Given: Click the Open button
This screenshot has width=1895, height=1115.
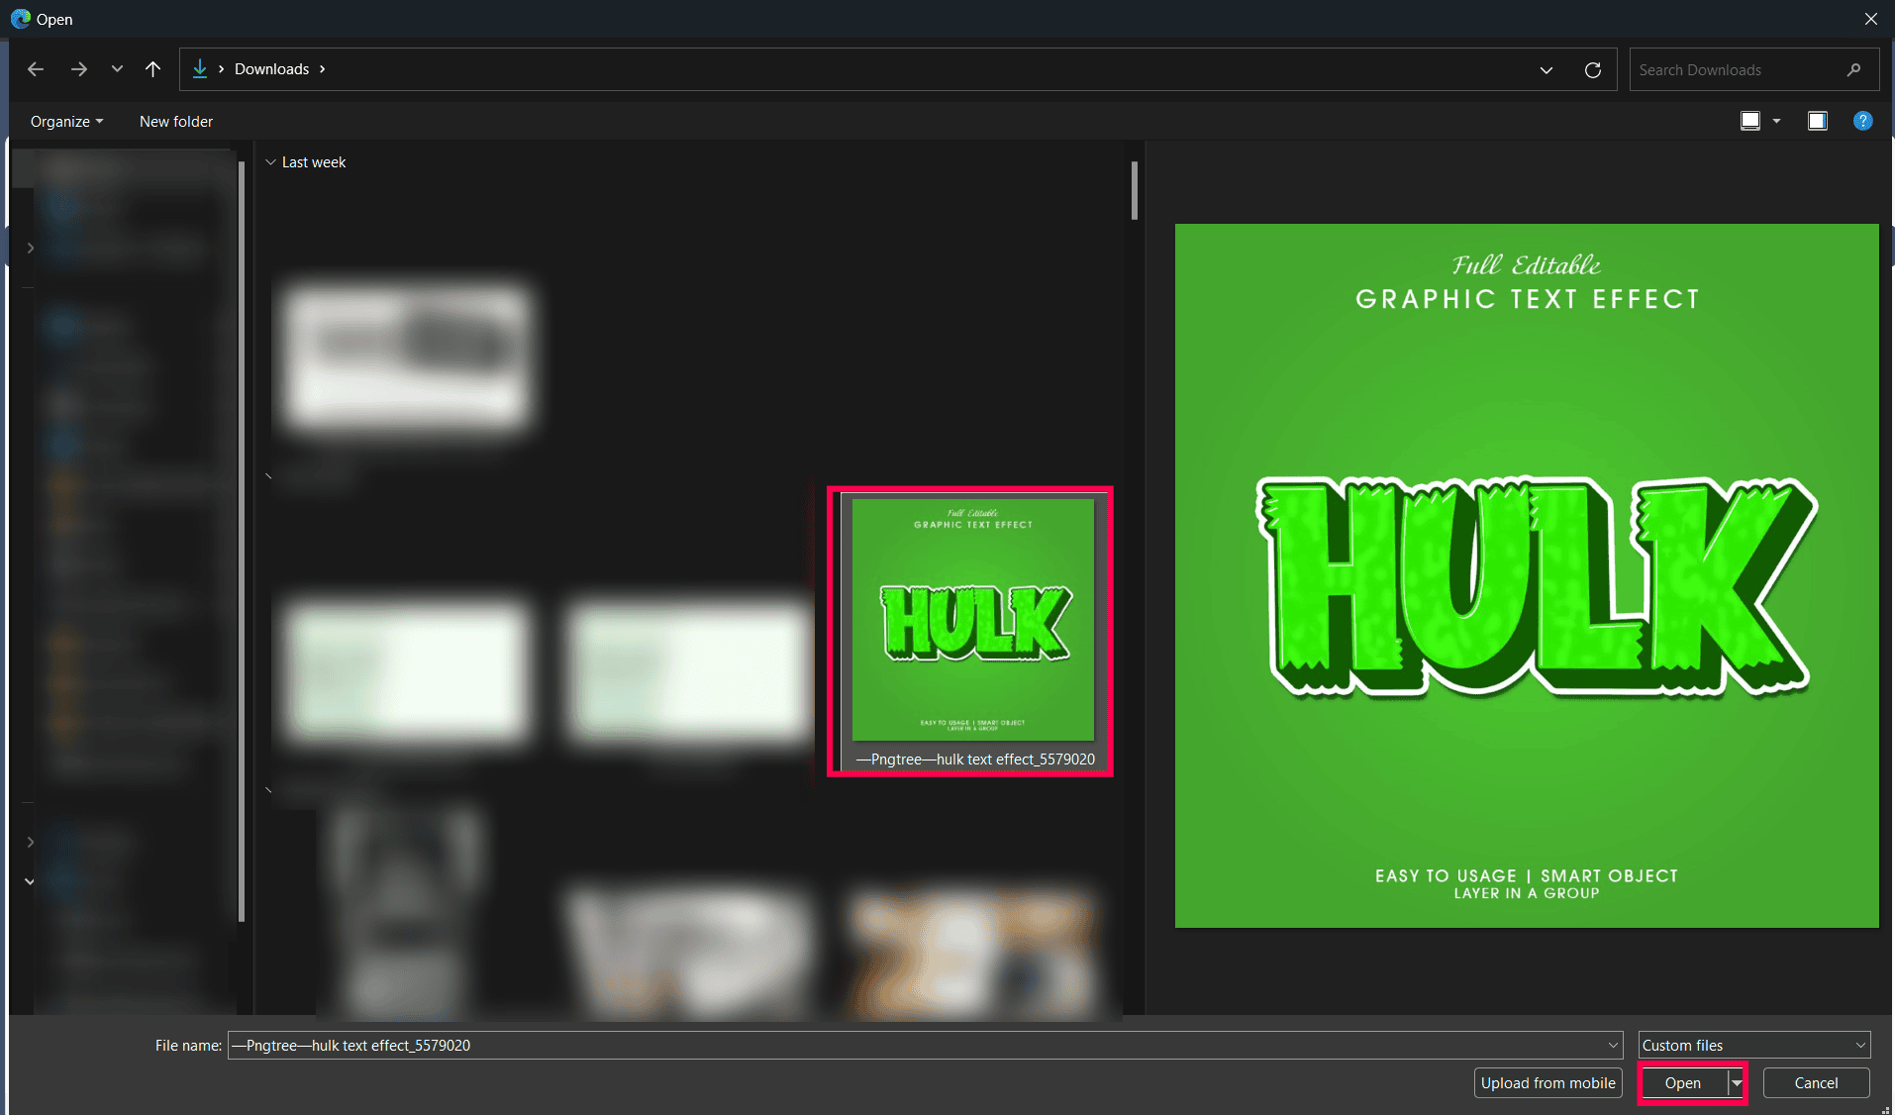Looking at the screenshot, I should (x=1683, y=1083).
